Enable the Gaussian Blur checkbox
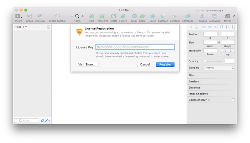 233,100
